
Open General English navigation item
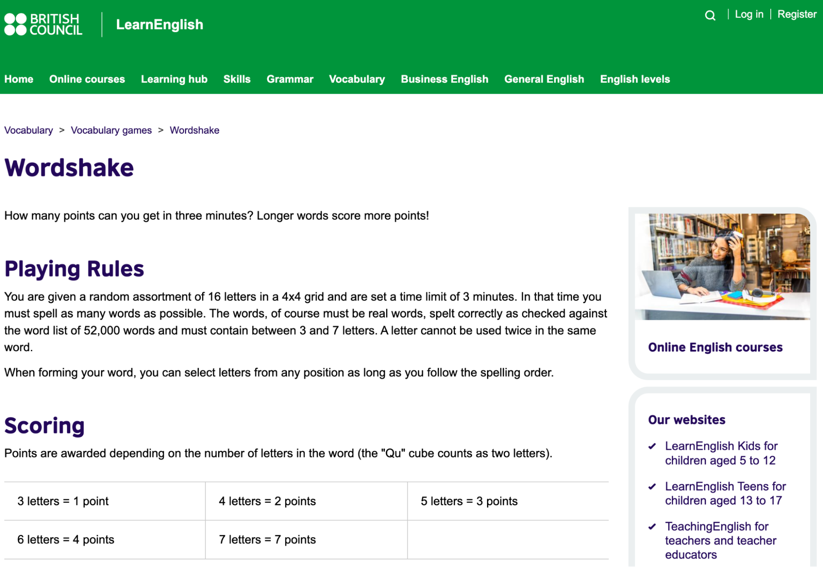544,79
